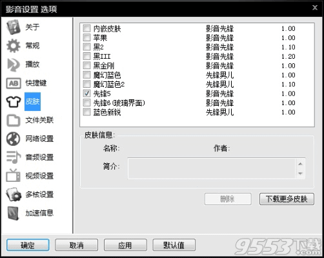The height and width of the screenshot is (258, 324).
Task: Open the multi-core gear icon for 多核设置
Action: point(14,195)
